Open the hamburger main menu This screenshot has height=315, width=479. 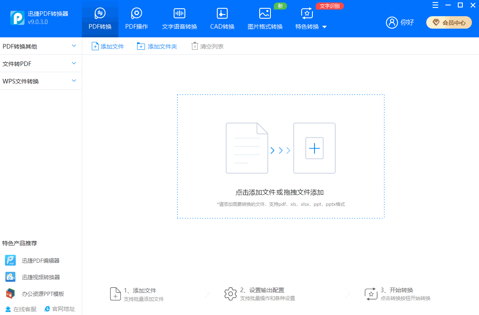(435, 5)
